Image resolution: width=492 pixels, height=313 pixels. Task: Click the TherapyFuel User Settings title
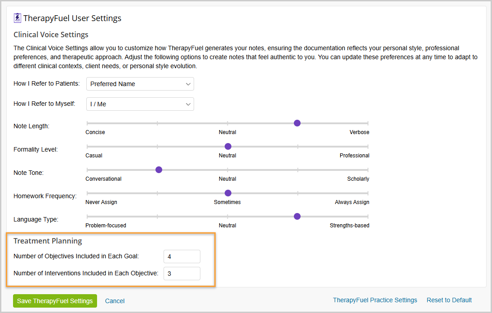[72, 18]
